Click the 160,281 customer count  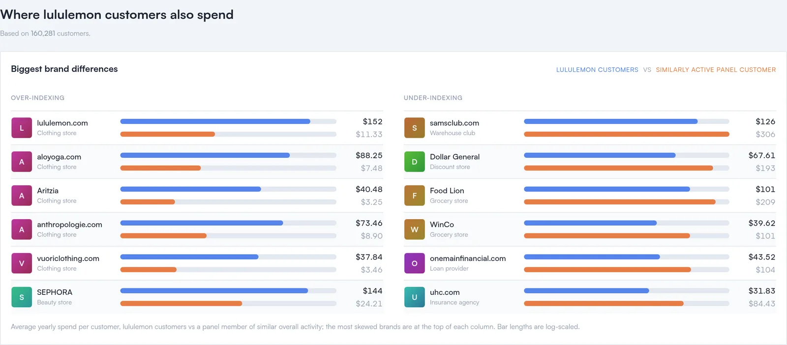point(43,33)
